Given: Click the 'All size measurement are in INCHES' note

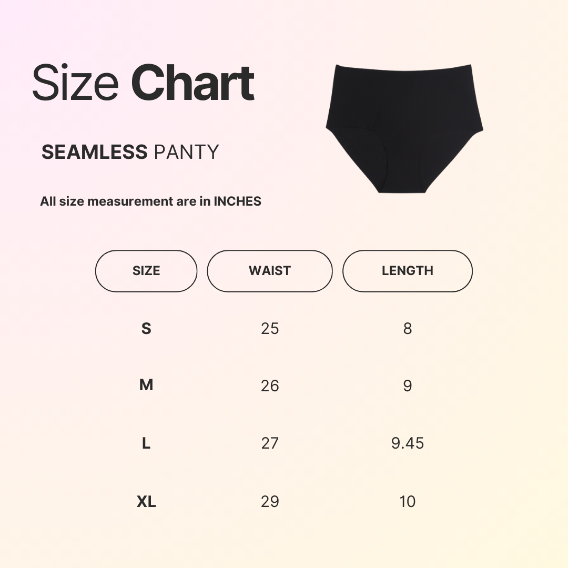Looking at the screenshot, I should tap(150, 201).
